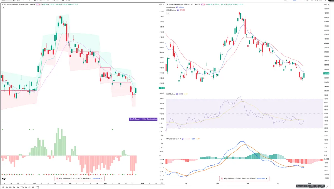The height and width of the screenshot is (189, 334).
Task: Click the MACD indicator settings icon
Action: point(183,139)
